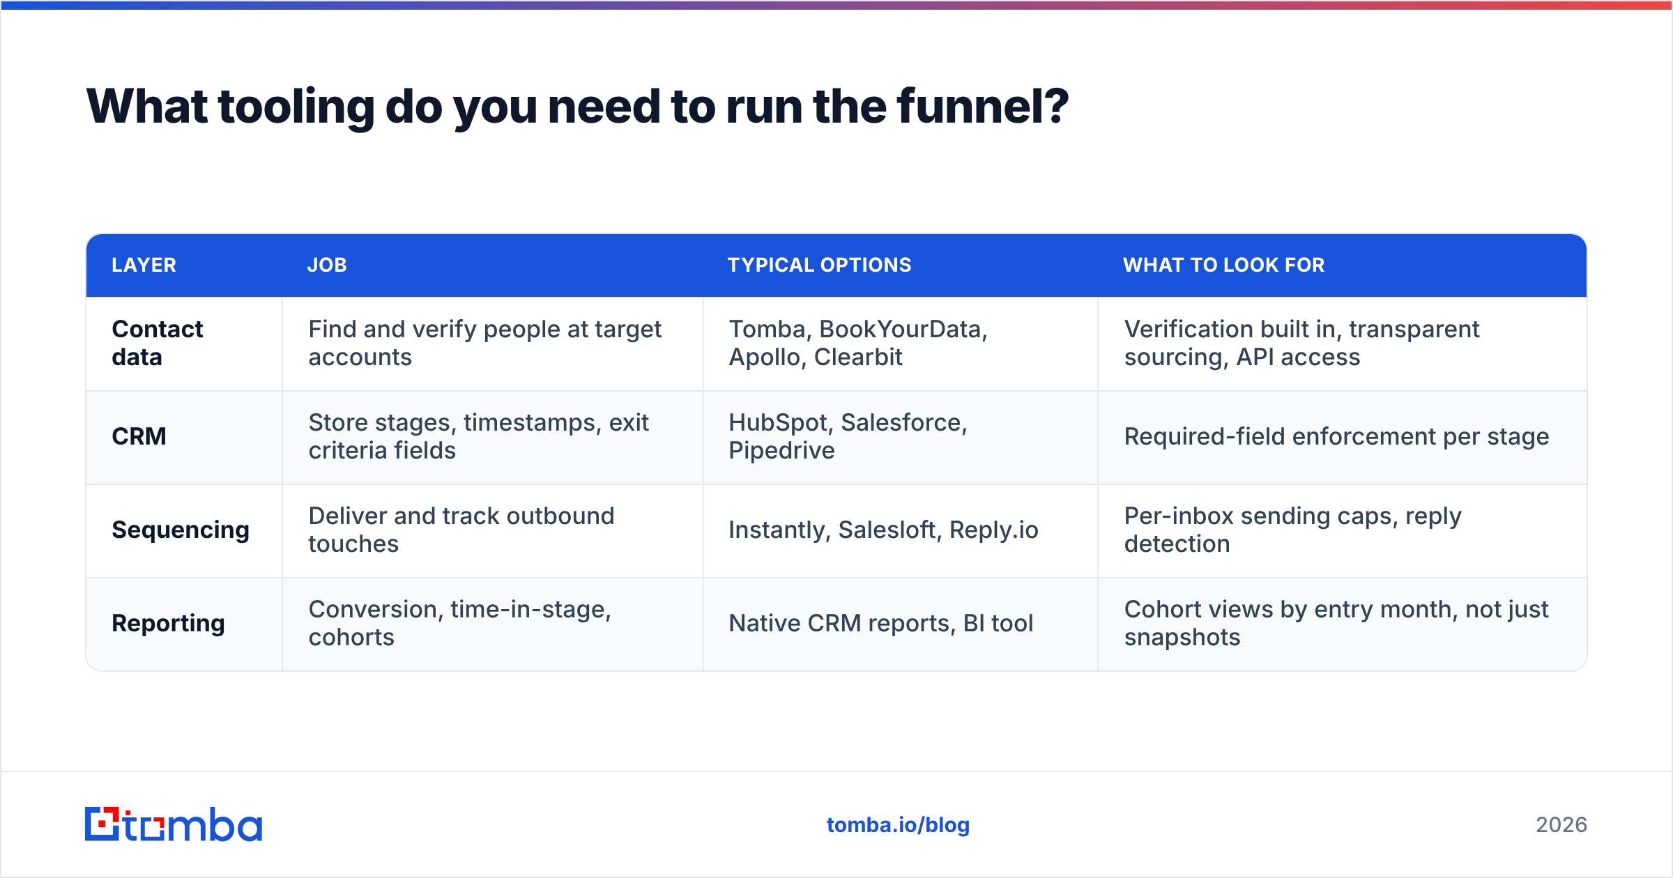This screenshot has height=878, width=1673.
Task: Click the CRM row label
Action: (139, 436)
